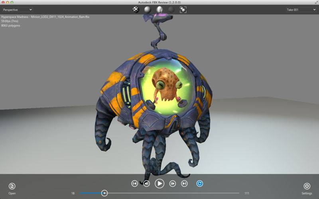Click the timeline scrubber handle
This screenshot has height=199, width=319.
[104, 193]
